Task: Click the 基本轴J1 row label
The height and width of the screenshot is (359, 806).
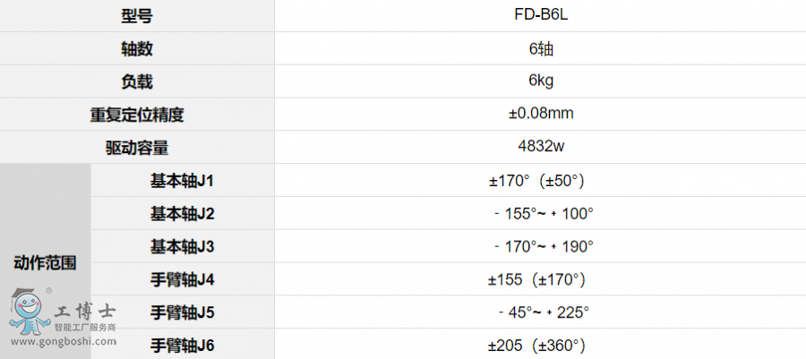Action: (x=182, y=180)
